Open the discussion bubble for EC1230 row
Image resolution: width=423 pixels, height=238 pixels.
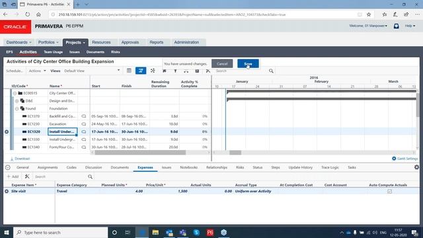(x=84, y=124)
